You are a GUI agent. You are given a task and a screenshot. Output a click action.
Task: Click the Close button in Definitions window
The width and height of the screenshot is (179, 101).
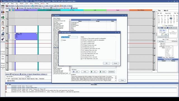click(122, 80)
